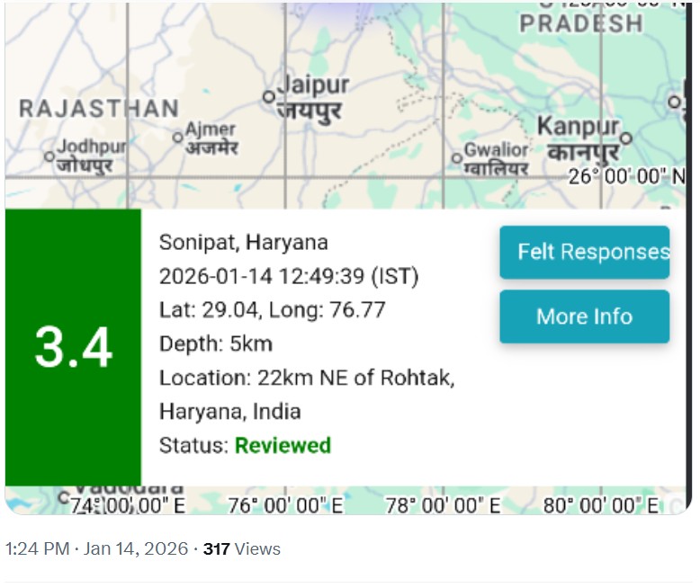This screenshot has width=700, height=588.
Task: Click the Depth: 5km text line
Action: 215,343
